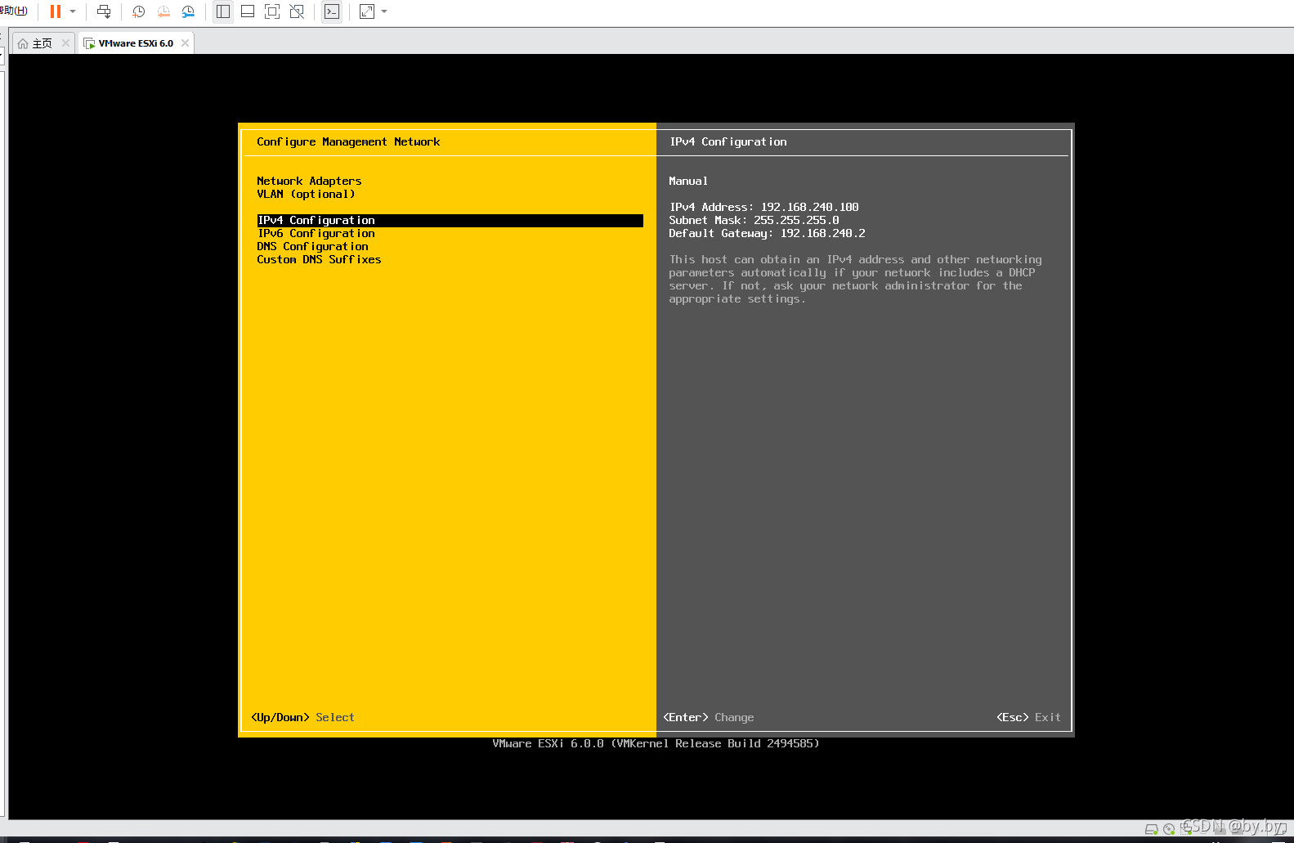Click the <Esc> Exit hint
The image size is (1294, 843).
click(x=1028, y=717)
